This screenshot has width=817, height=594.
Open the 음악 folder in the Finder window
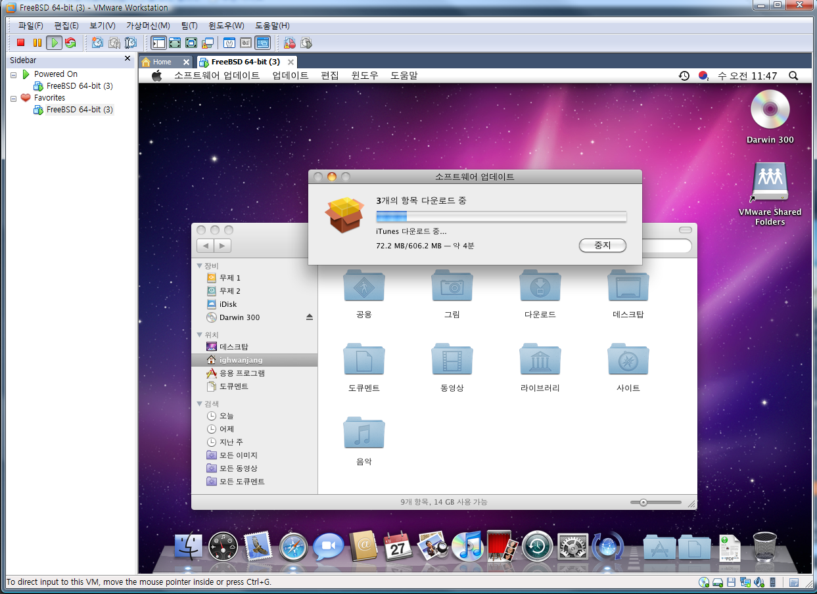pyautogui.click(x=363, y=434)
